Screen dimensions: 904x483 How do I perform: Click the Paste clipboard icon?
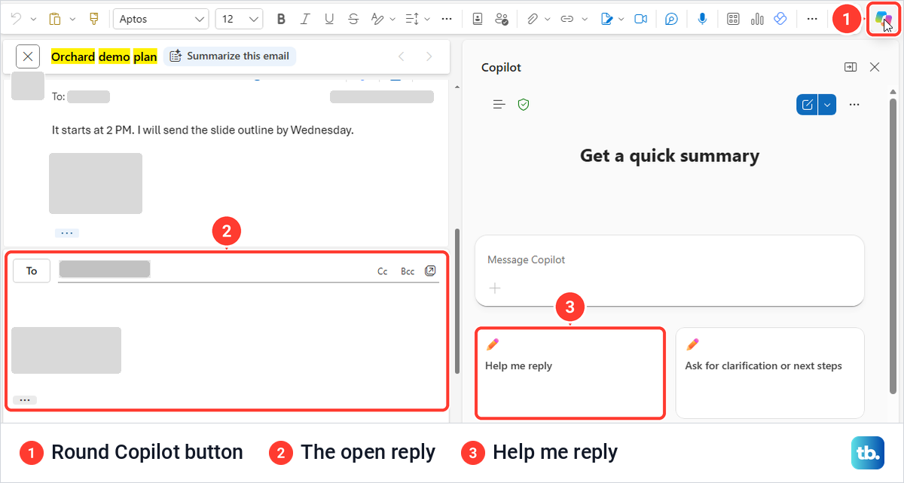point(55,19)
